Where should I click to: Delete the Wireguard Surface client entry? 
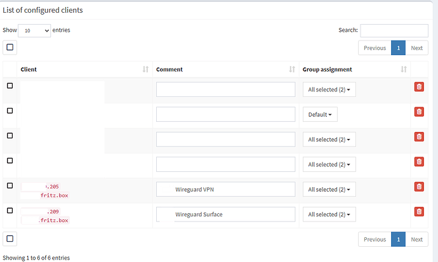pyautogui.click(x=418, y=212)
